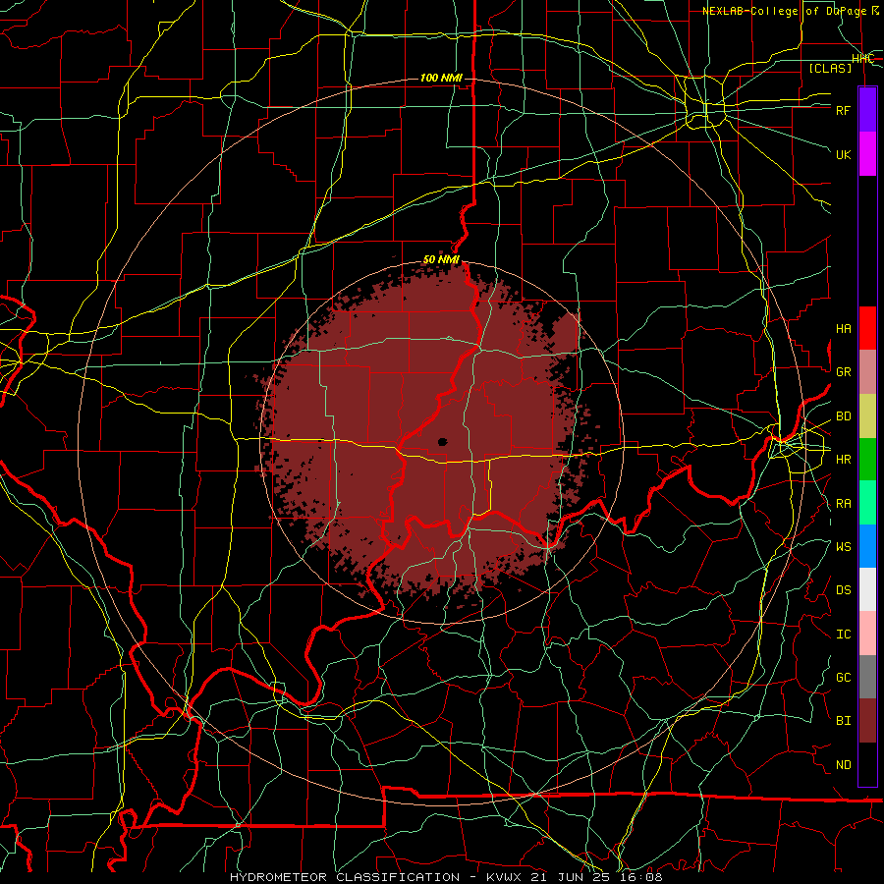Click the 50 NMI range ring label
This screenshot has height=884, width=884.
(x=441, y=260)
